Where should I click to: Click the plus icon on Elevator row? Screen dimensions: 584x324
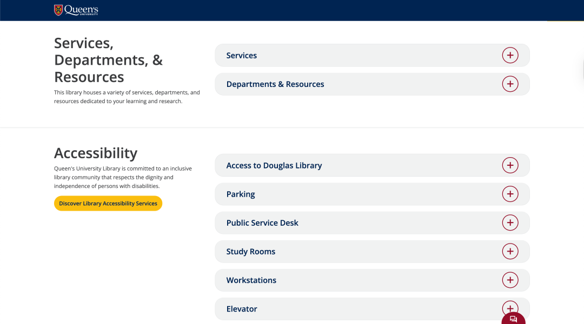[x=508, y=306]
